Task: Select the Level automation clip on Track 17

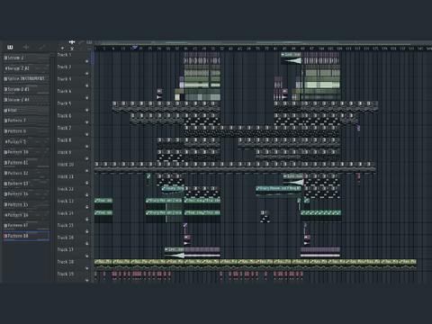Action: point(175,253)
